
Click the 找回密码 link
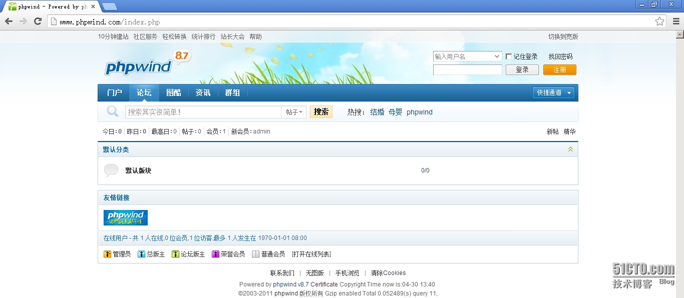click(560, 56)
